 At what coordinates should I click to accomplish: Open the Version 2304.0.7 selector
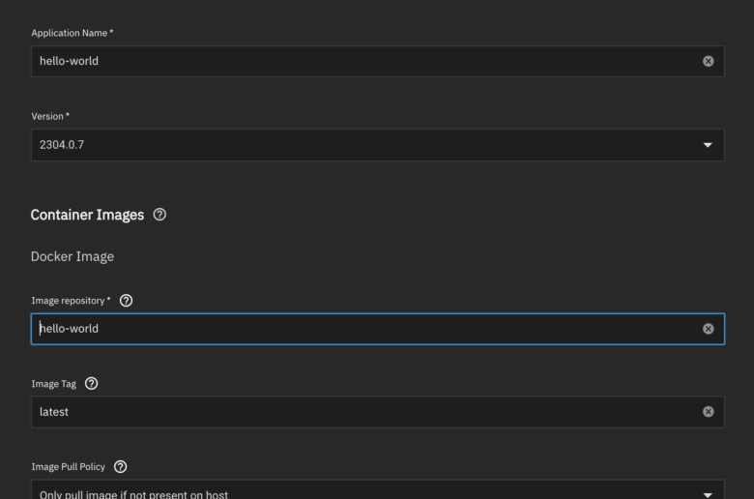(377, 145)
